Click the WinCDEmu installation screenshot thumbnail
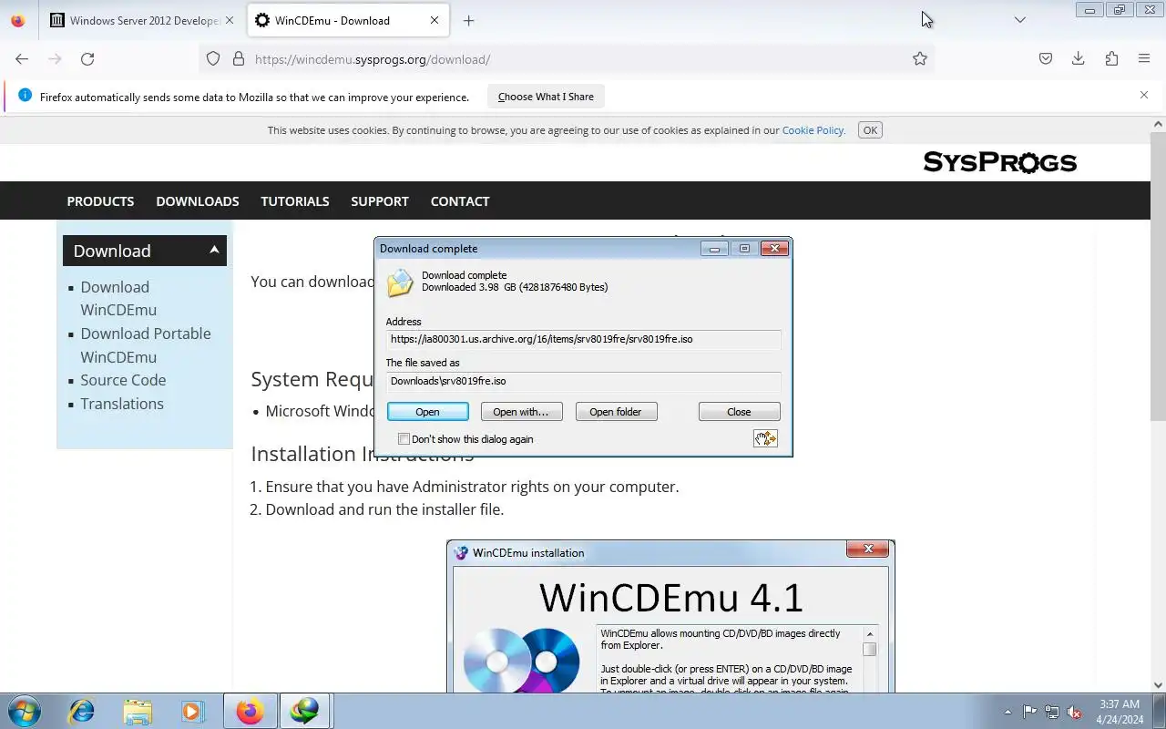 pyautogui.click(x=670, y=617)
